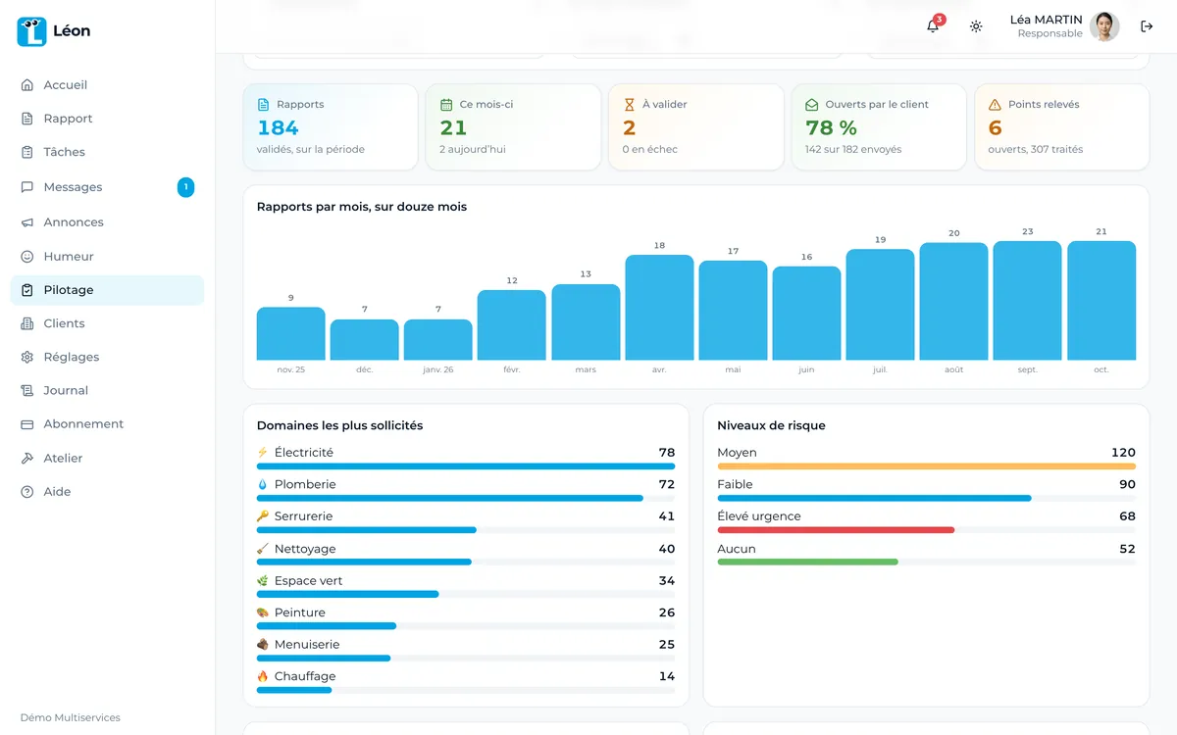1177x735 pixels.
Task: Click the logout icon
Action: [x=1147, y=26]
